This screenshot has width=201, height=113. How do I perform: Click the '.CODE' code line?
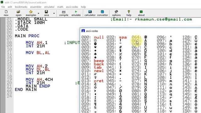(21, 29)
